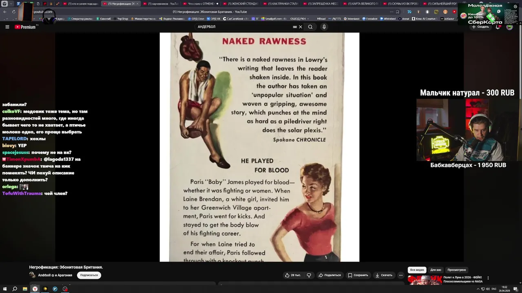
Task: Go back with browser back arrow
Action: 5,12
